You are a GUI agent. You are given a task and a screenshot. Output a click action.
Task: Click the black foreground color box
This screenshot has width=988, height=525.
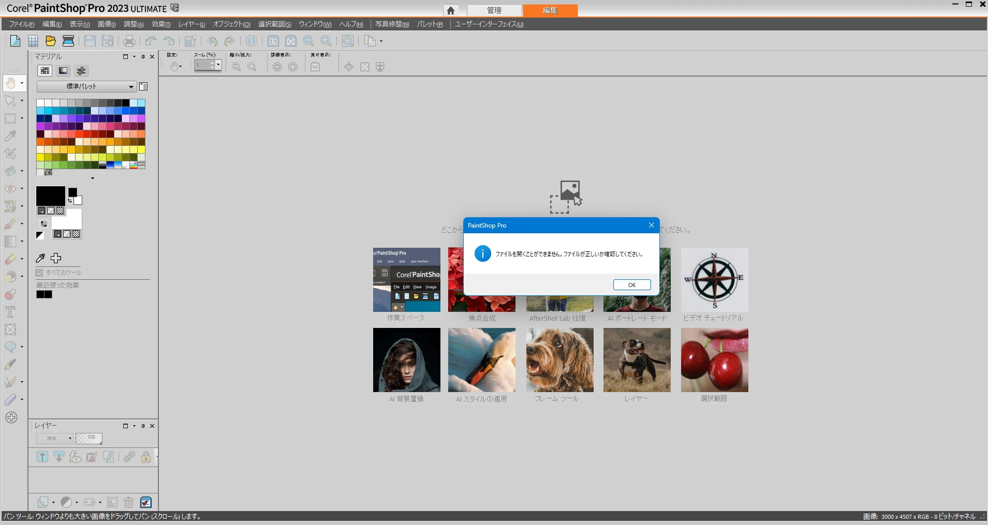coord(51,196)
